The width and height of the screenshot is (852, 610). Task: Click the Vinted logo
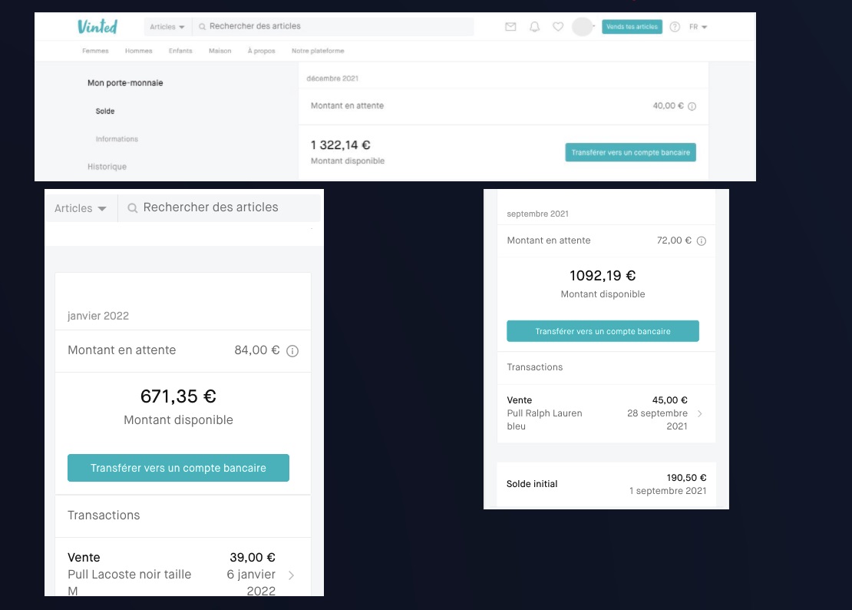(x=97, y=26)
